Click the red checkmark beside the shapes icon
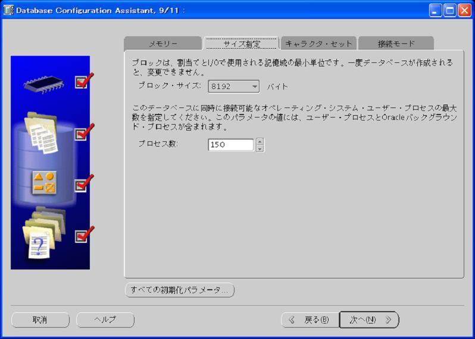The image size is (475, 339). coord(83,183)
